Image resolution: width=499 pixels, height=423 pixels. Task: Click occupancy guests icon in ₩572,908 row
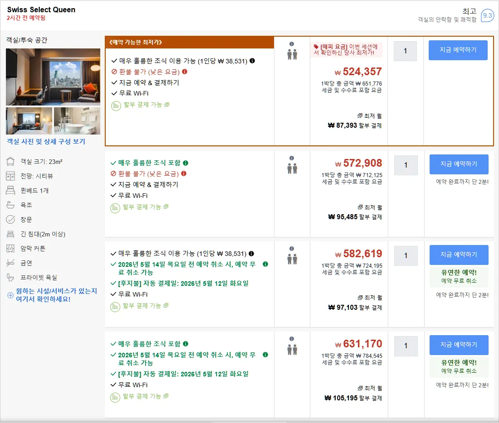coord(292,168)
